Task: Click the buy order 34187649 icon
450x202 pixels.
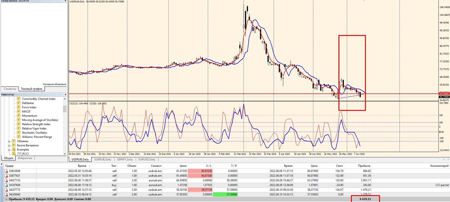Action: pyautogui.click(x=6, y=185)
